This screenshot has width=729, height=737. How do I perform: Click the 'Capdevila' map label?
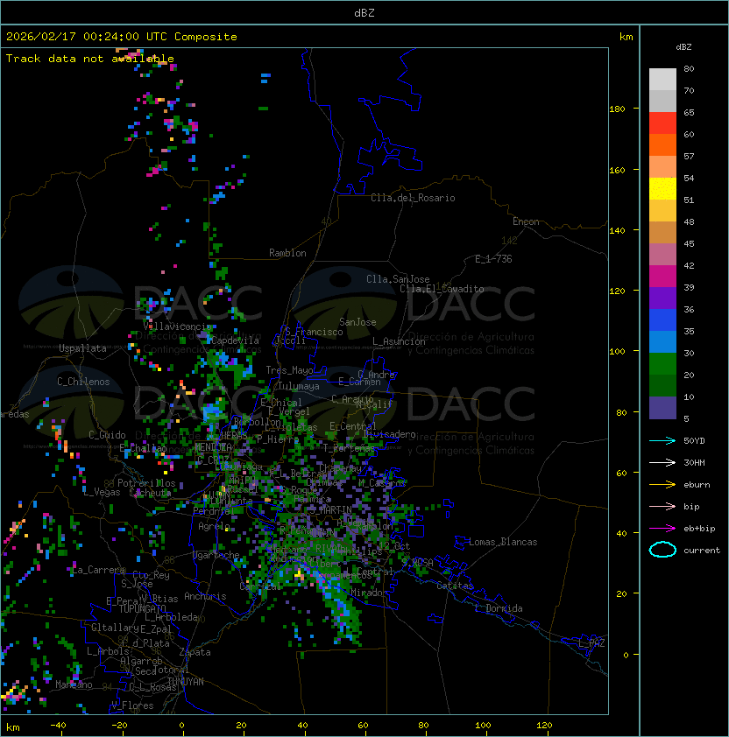(x=236, y=340)
